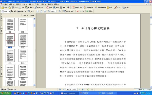Click the Send email (发送) icon
This screenshot has width=152, height=95.
point(54,7)
